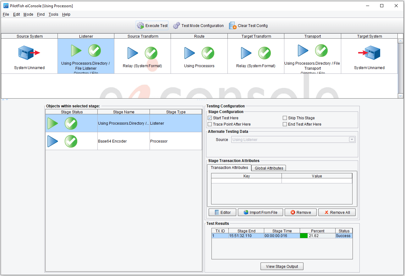Open the Mode menu
The image size is (405, 276).
28,14
